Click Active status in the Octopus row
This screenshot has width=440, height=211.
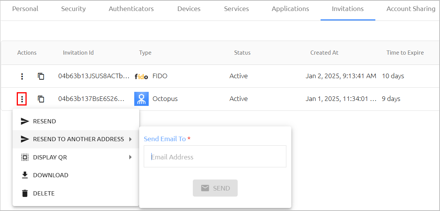click(238, 99)
